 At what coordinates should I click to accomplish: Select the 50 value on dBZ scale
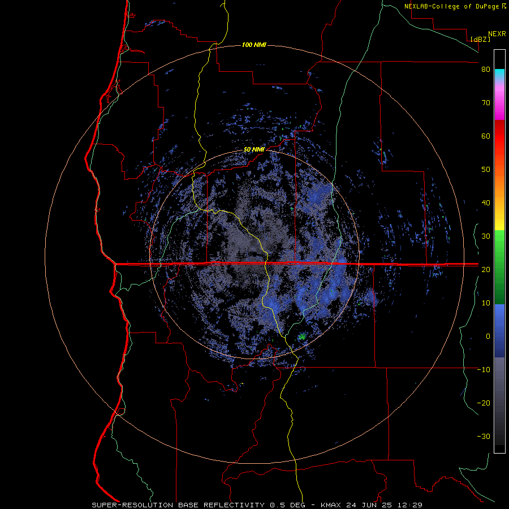point(486,170)
